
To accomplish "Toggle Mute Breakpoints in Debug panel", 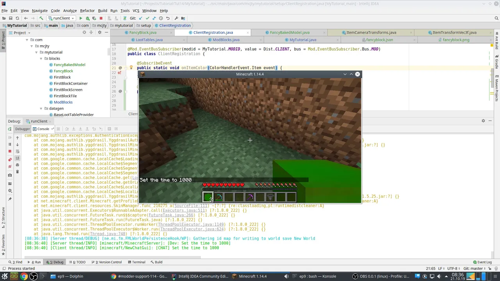I will tap(10, 167).
